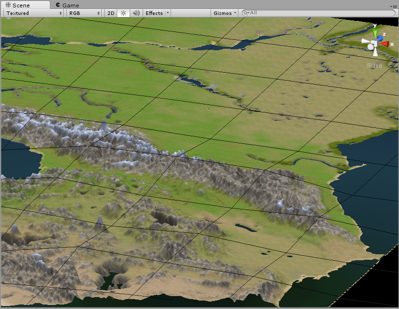Viewport: 399px width, 309px height.
Task: Toggle scene lighting with the sun icon
Action: (x=123, y=13)
